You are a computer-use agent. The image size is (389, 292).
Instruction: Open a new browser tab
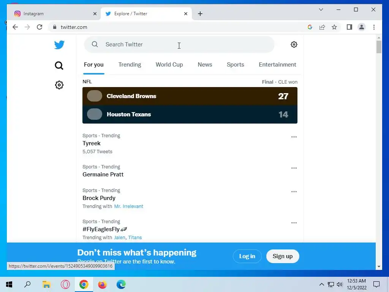(200, 14)
